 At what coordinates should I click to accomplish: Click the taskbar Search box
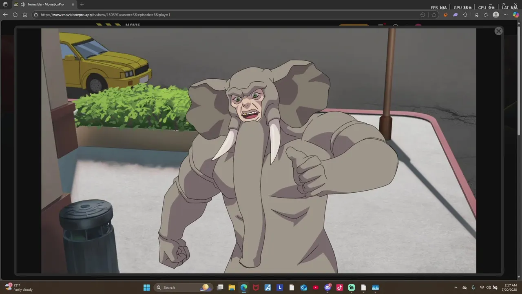(x=183, y=287)
